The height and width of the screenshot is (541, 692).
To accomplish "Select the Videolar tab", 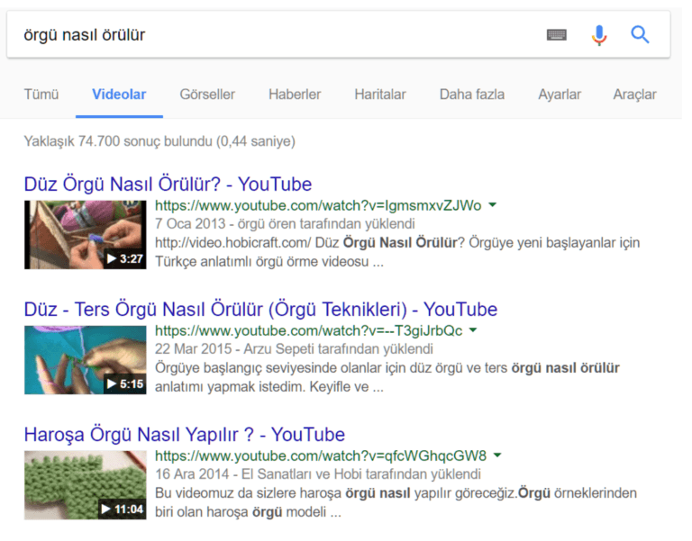I will click(x=121, y=95).
